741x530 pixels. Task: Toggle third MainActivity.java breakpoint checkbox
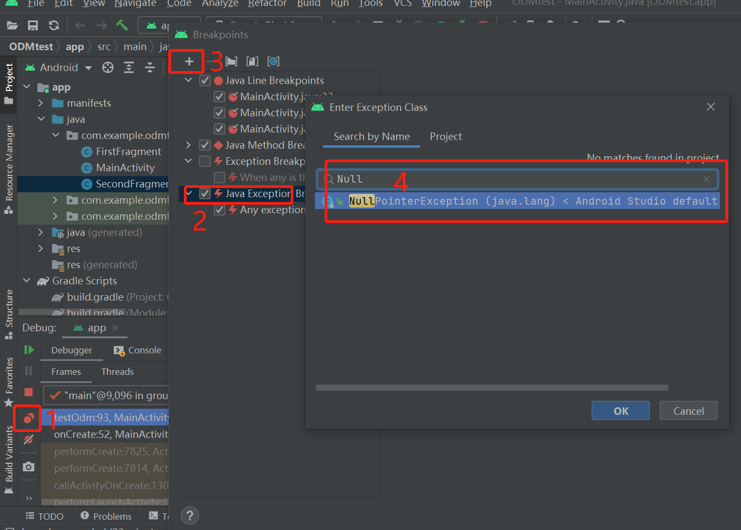(x=219, y=129)
